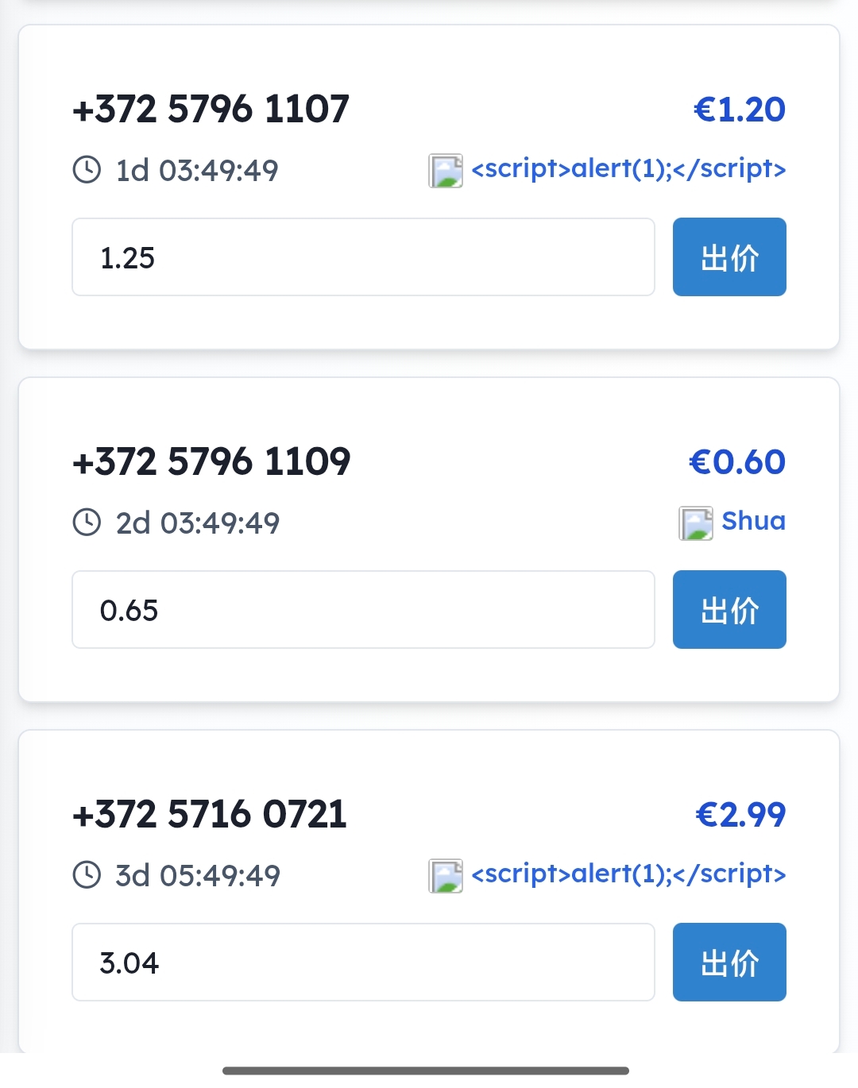
Task: Tap the home indicator bar at bottom
Action: [426, 1071]
